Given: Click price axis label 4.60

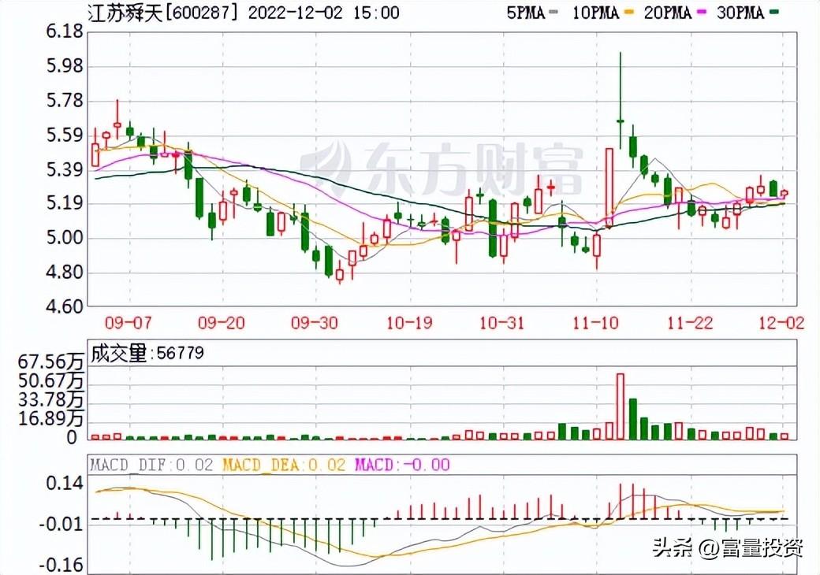Looking at the screenshot, I should (x=65, y=306).
